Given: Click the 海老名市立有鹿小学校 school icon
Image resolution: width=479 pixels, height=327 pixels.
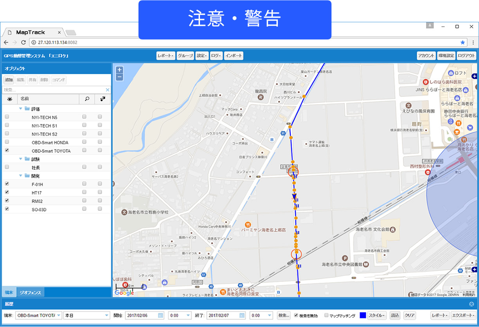Looking at the screenshot, I should click(x=124, y=212).
